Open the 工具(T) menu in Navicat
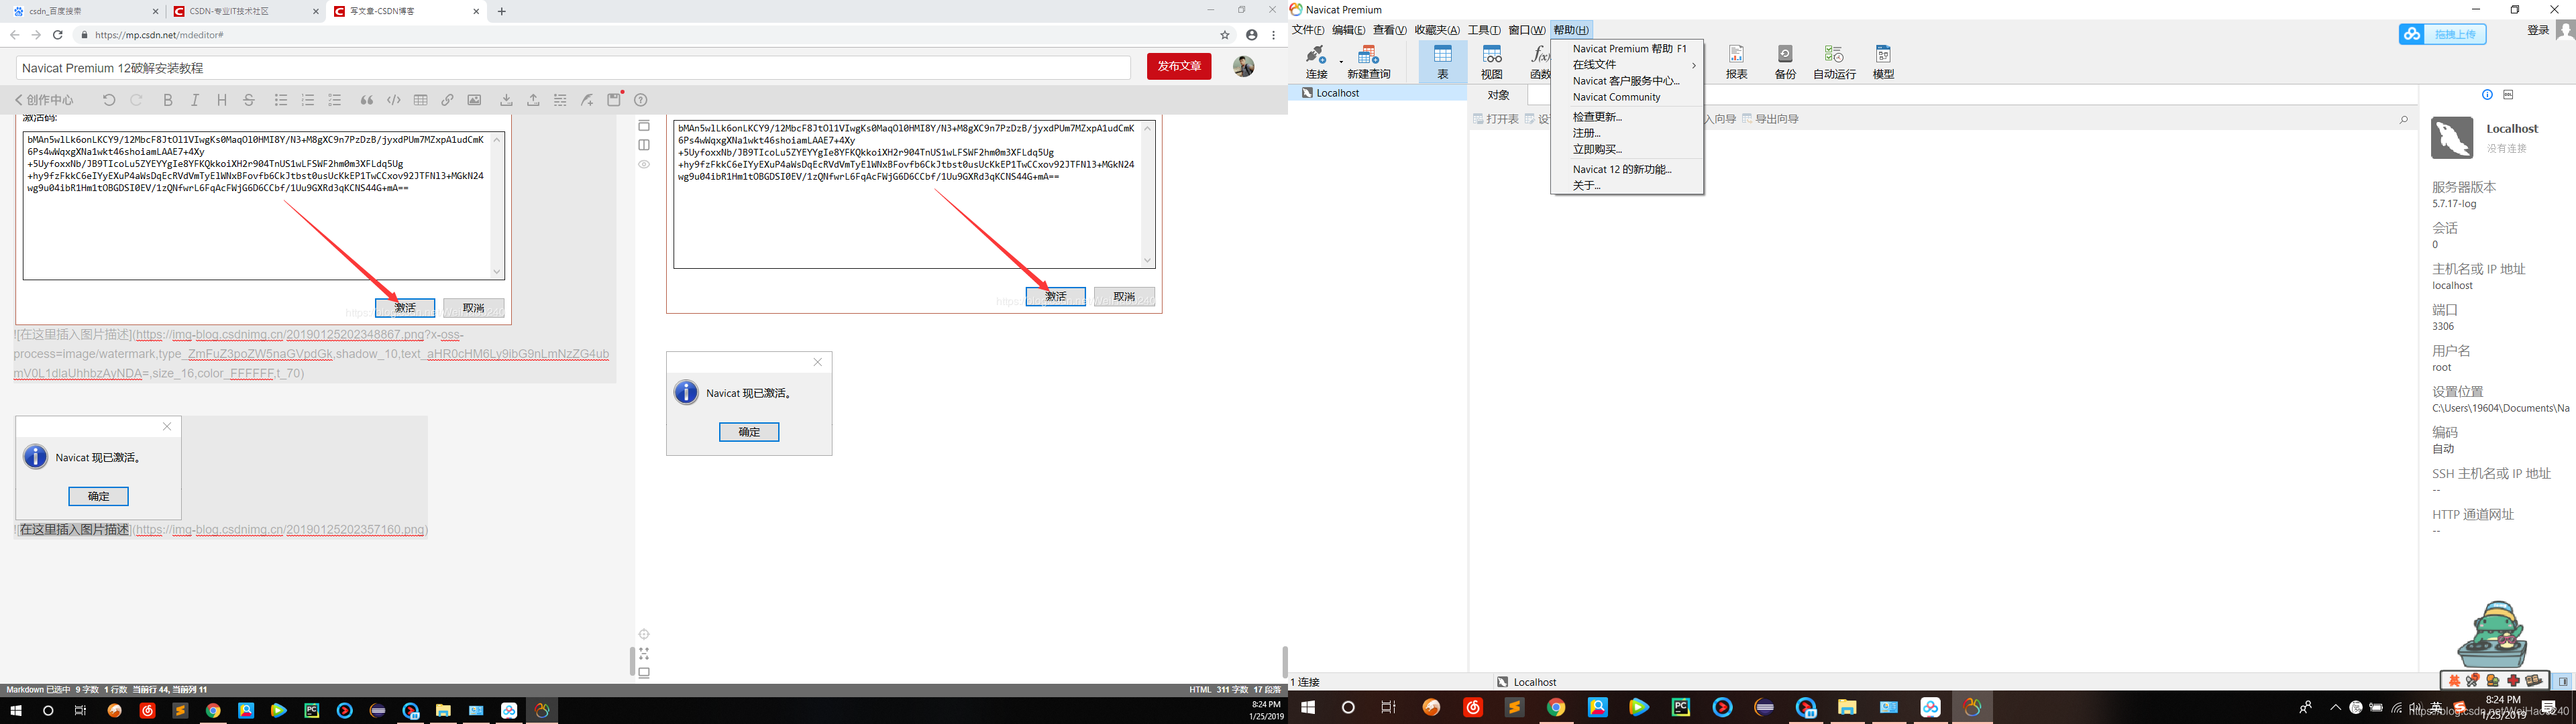The height and width of the screenshot is (724, 2576). 1483,30
